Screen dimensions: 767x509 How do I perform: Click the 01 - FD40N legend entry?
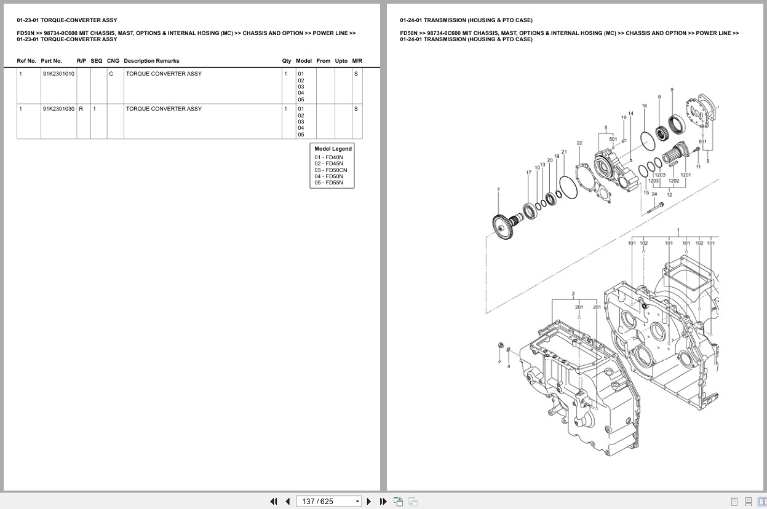point(329,157)
